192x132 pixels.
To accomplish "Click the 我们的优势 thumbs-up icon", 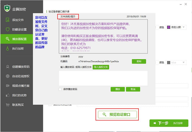I will [8, 95].
